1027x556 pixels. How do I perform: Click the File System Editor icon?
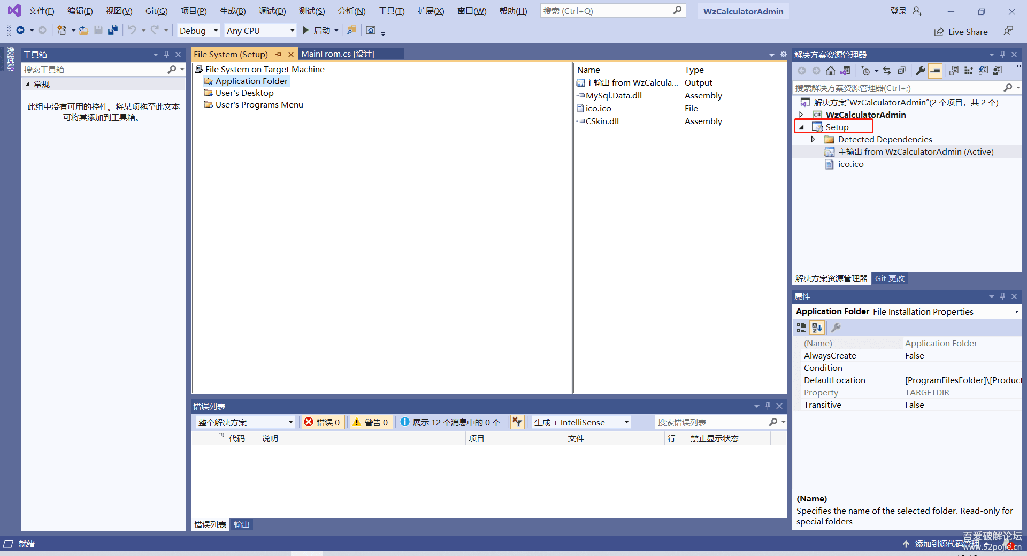954,71
